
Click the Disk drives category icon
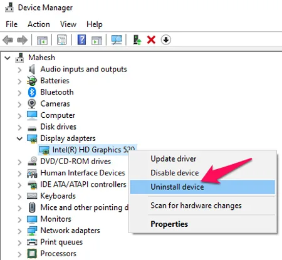point(32,128)
